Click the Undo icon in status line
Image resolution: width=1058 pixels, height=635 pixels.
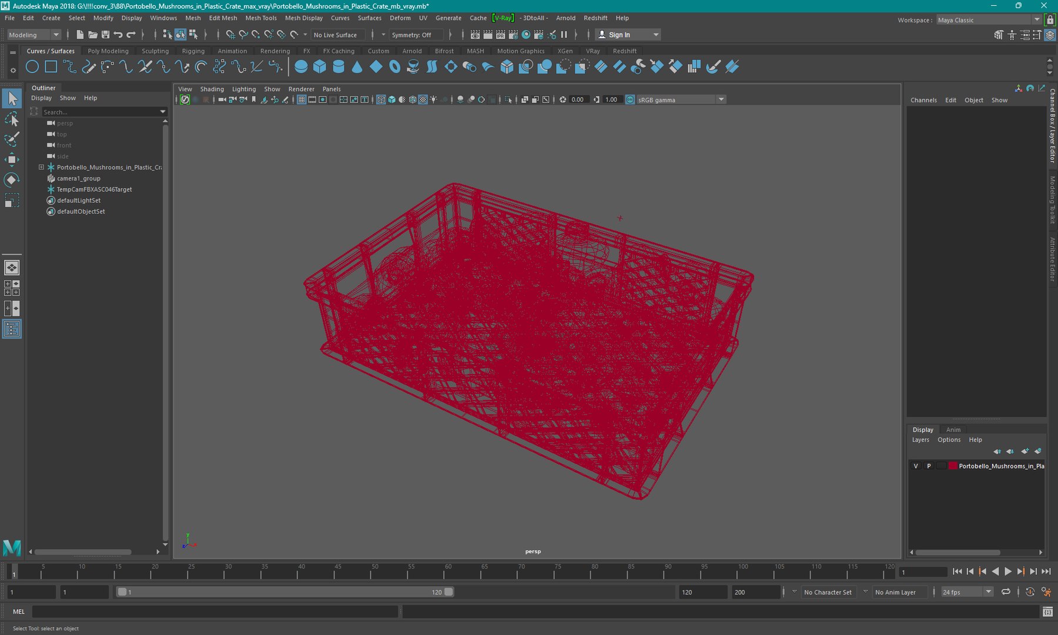pos(118,35)
